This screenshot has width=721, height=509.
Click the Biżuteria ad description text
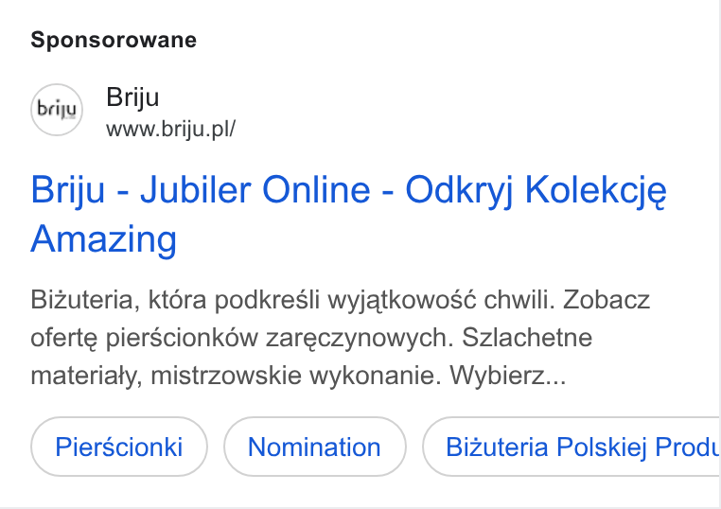(341, 337)
